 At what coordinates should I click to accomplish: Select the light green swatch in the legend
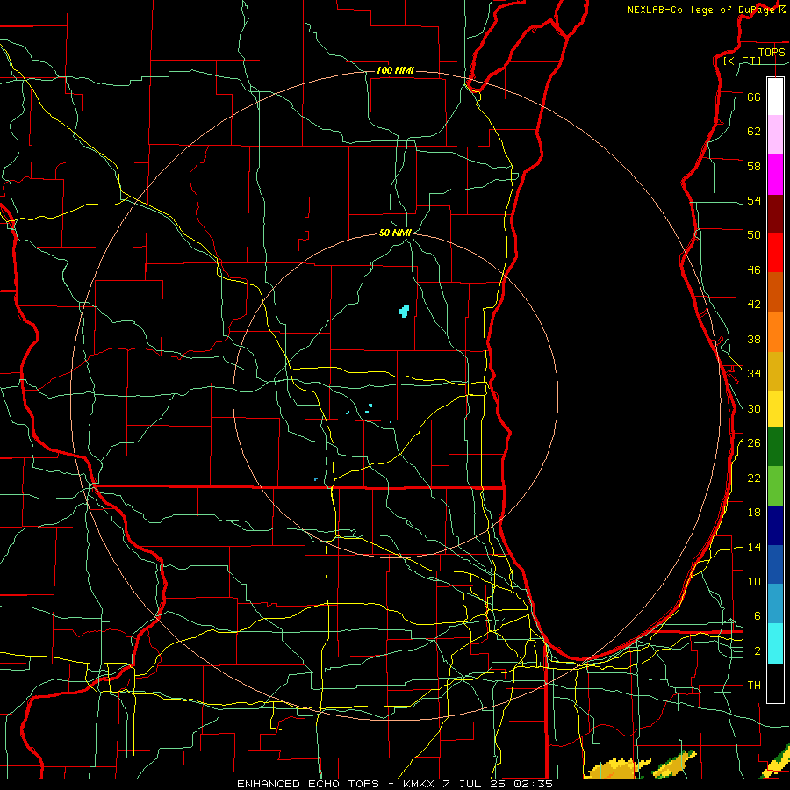775,486
